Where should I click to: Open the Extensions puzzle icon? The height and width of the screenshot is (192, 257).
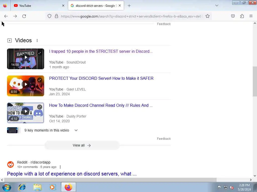click(x=242, y=16)
